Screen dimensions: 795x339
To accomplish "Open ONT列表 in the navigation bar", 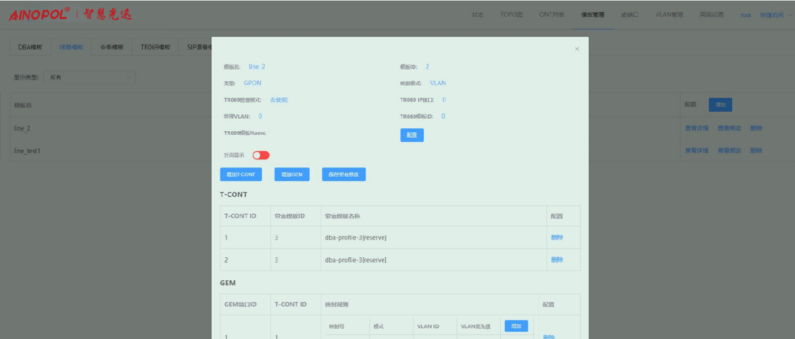I will click(x=551, y=15).
